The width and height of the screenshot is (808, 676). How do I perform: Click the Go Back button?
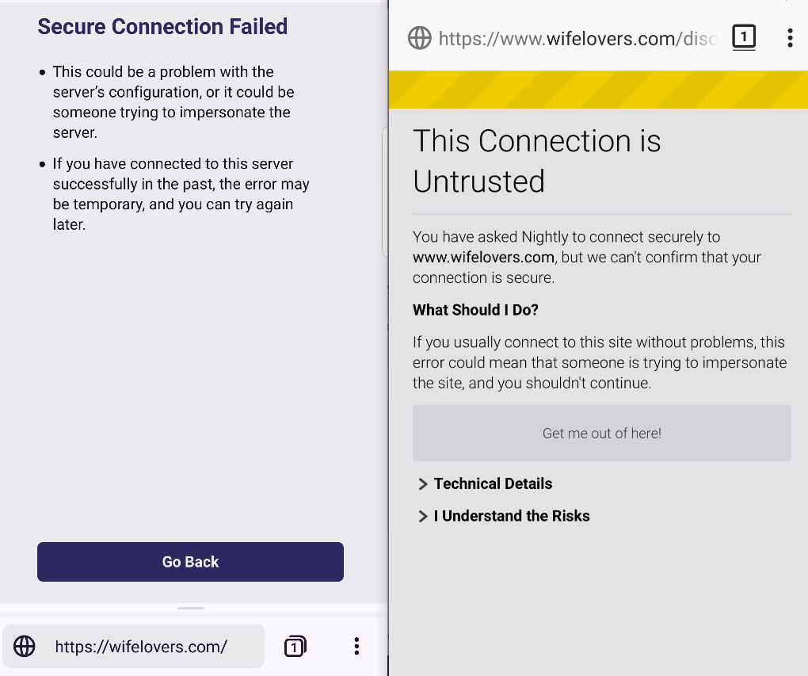pos(190,562)
